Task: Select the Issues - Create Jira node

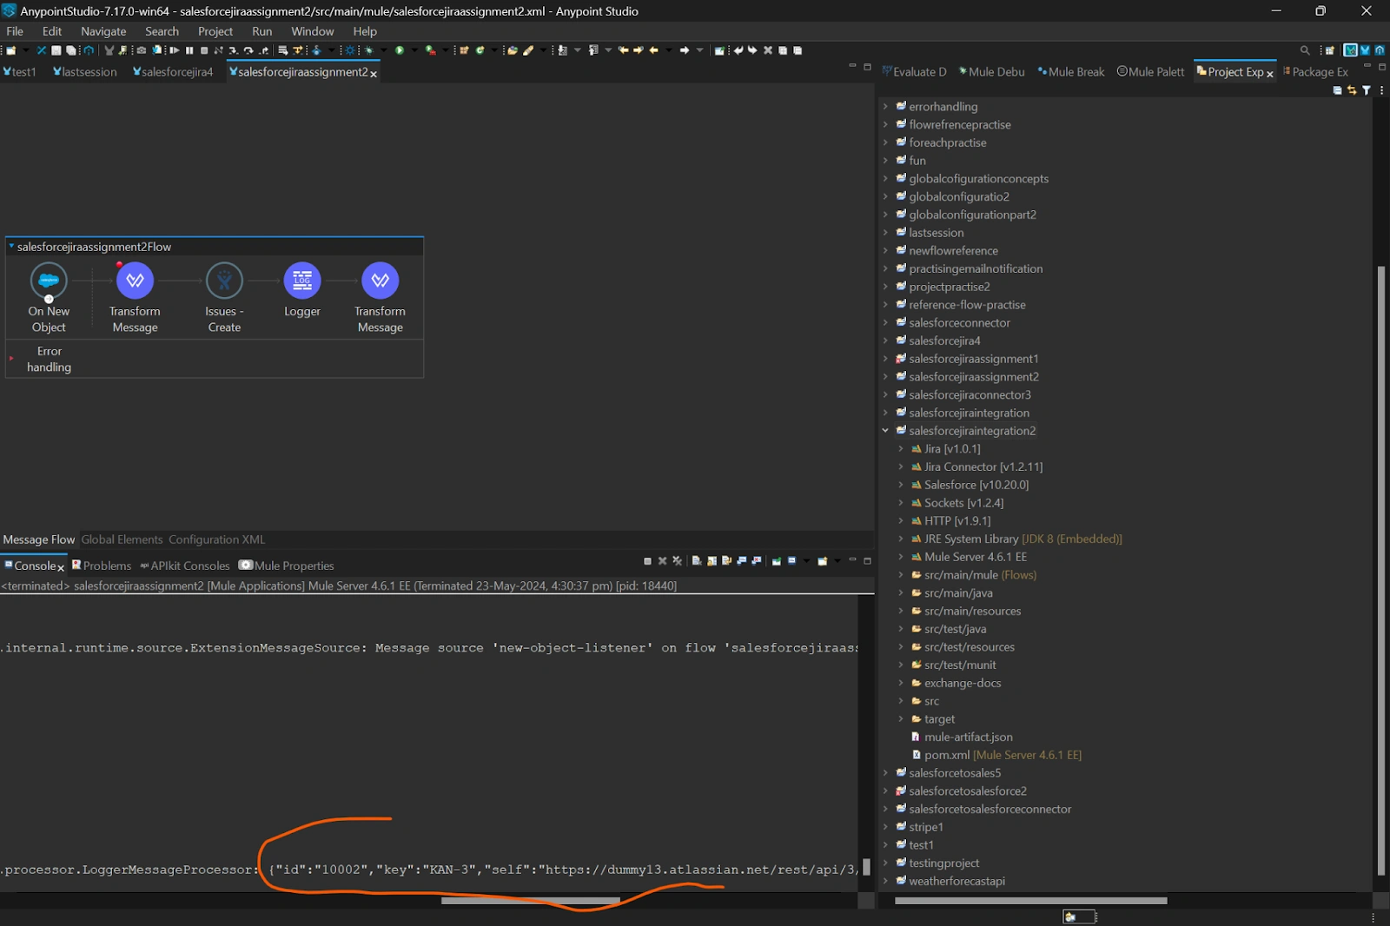Action: point(224,281)
